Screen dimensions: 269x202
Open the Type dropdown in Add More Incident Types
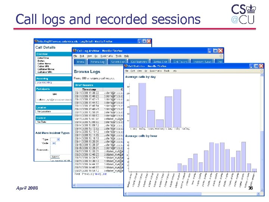58,140
